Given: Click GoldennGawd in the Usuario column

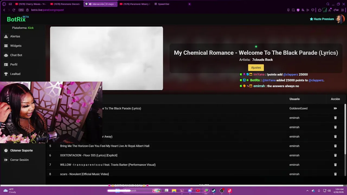Looking at the screenshot, I should pos(298,108).
